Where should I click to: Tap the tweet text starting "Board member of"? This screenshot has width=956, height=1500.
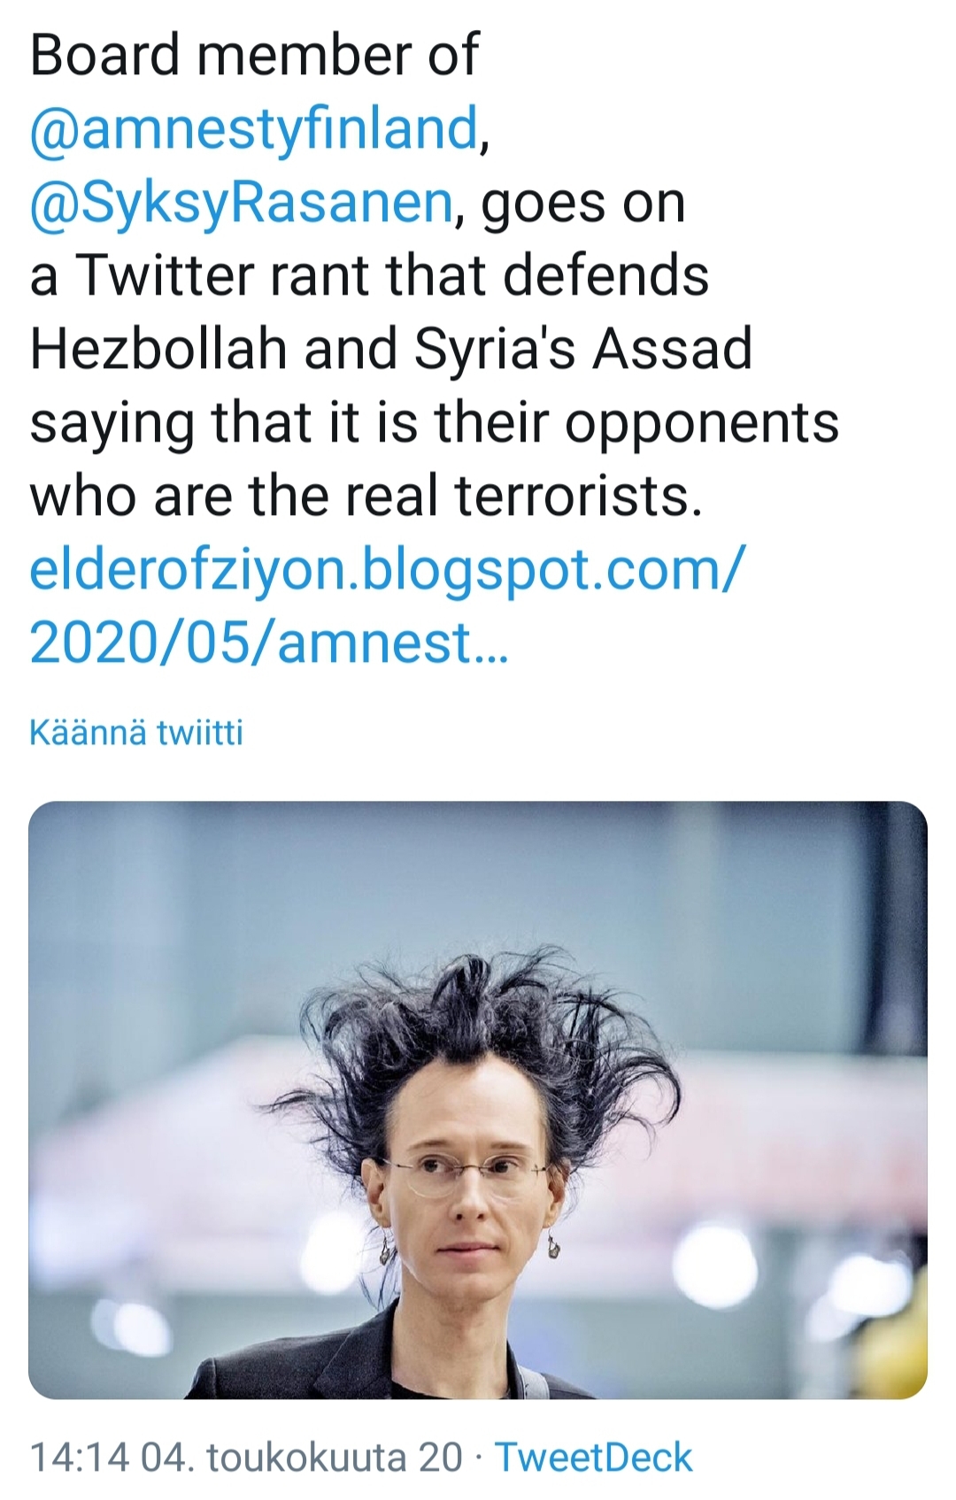pyautogui.click(x=254, y=55)
